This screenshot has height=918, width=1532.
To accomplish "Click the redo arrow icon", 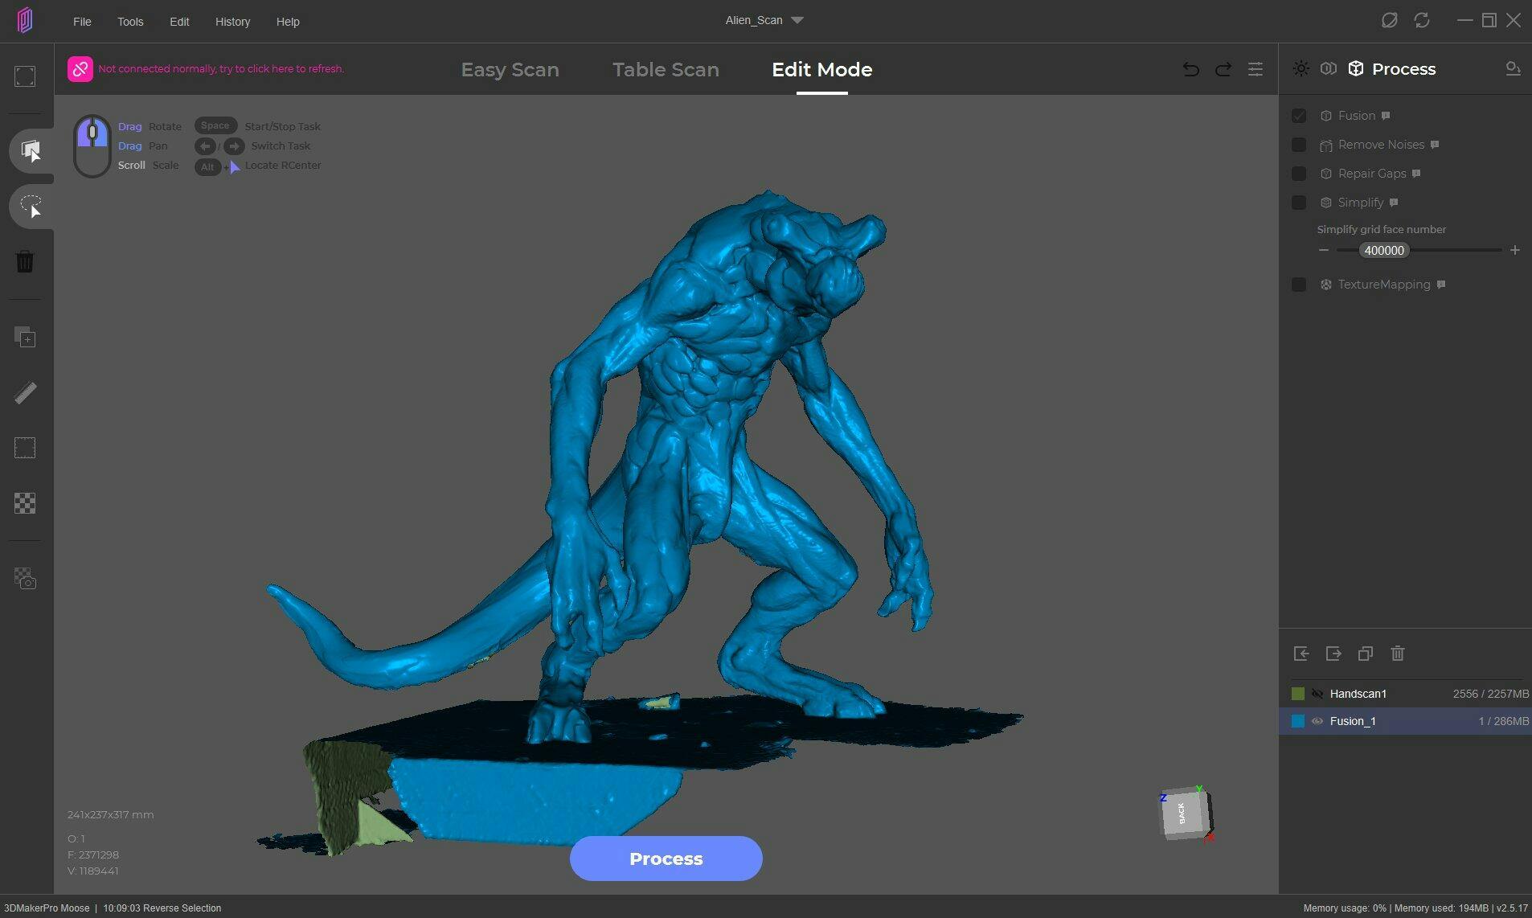I will point(1223,69).
